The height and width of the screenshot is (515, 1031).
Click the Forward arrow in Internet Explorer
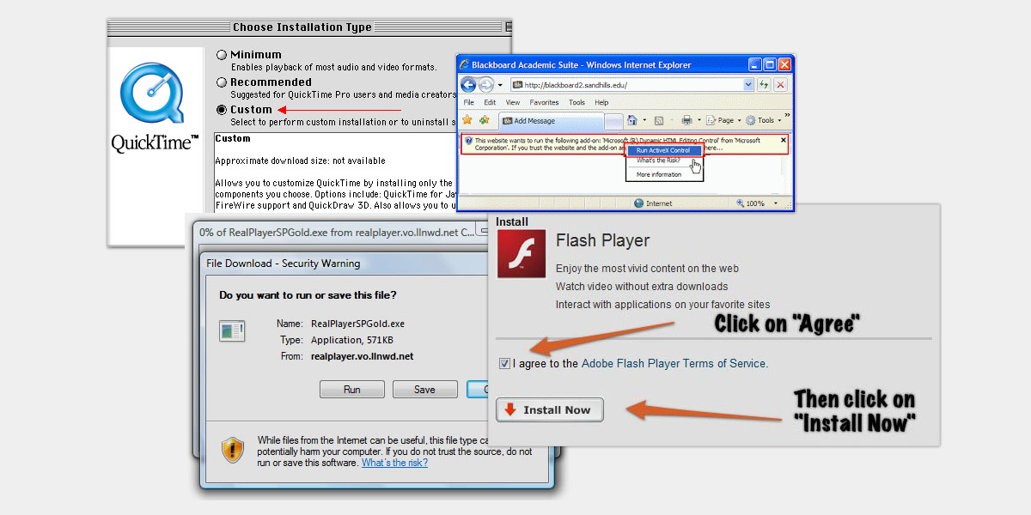pyautogui.click(x=486, y=85)
